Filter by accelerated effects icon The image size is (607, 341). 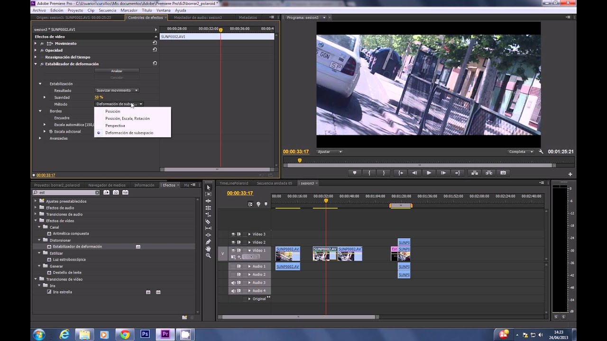coord(106,192)
